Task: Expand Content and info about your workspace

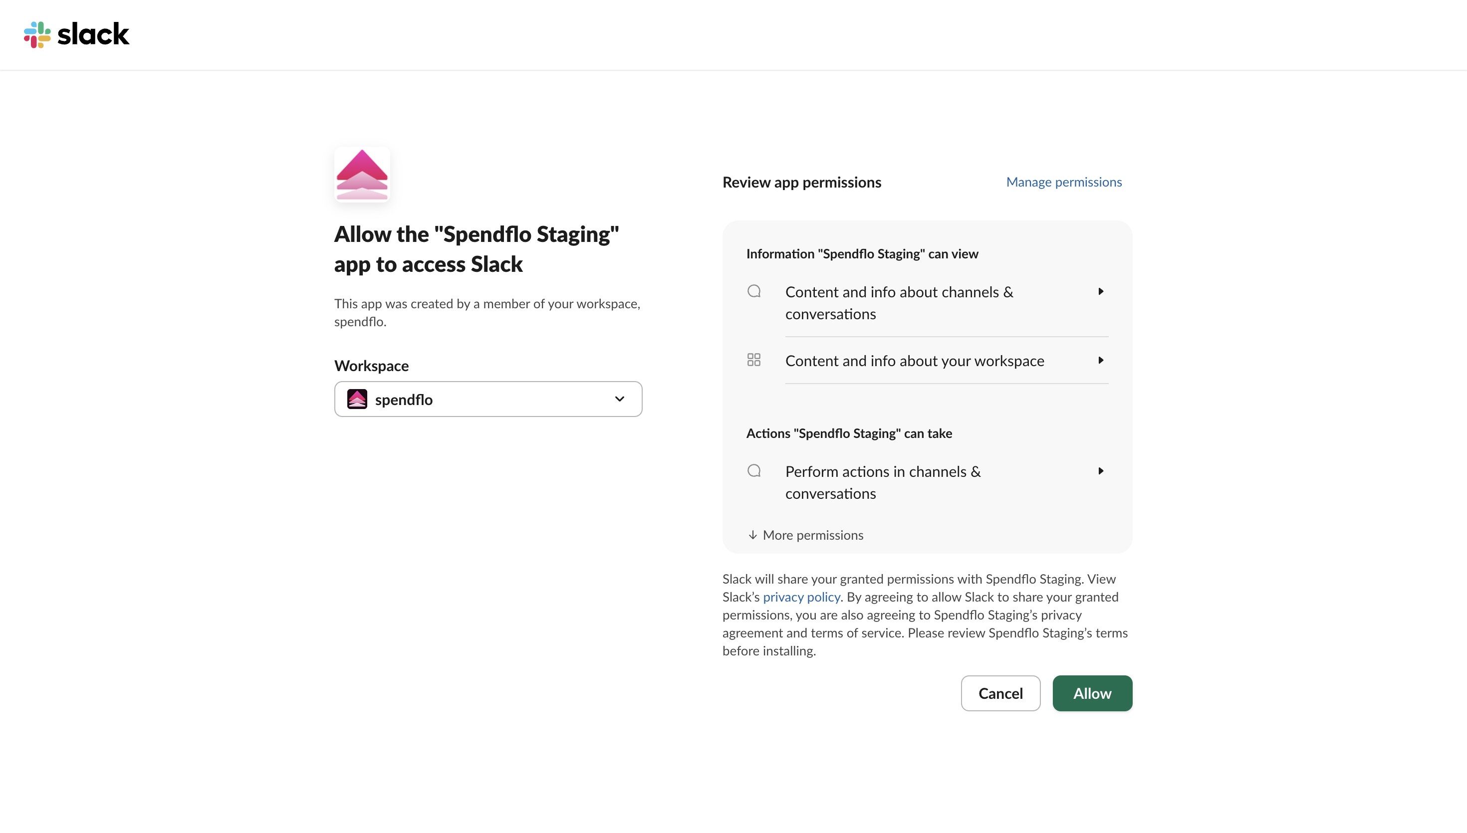Action: coord(1101,360)
